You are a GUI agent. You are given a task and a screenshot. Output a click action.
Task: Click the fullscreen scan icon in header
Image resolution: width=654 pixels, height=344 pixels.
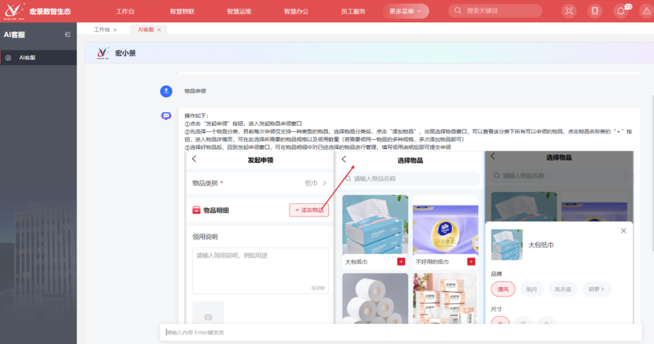point(569,11)
